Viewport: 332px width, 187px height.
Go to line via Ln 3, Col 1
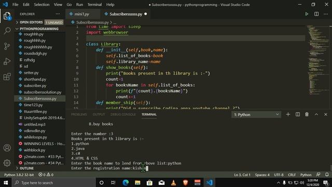(242, 175)
